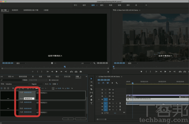Screen dimensions: 189x124
Task: Open the Helvetica font dropdown
Action: point(17,84)
